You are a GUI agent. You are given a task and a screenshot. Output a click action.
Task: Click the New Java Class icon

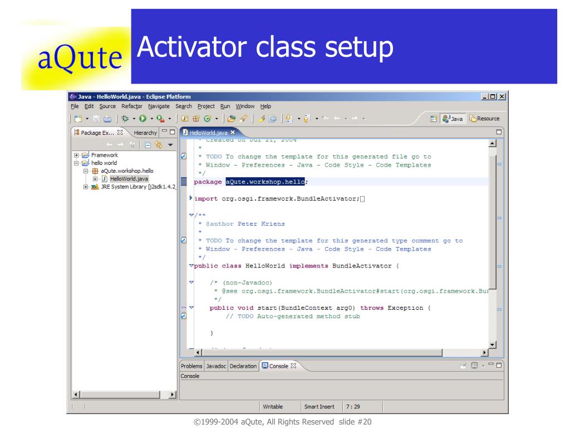[x=208, y=119]
